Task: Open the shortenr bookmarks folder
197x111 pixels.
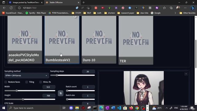Action: [x=110, y=13]
